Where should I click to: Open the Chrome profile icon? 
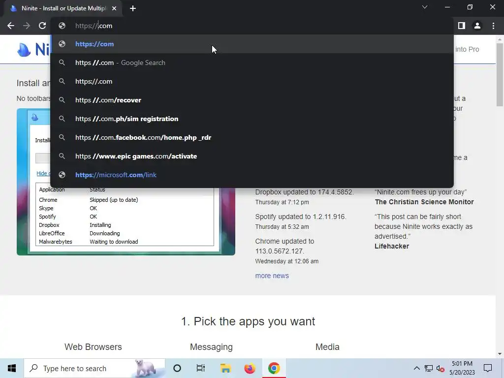tap(477, 26)
